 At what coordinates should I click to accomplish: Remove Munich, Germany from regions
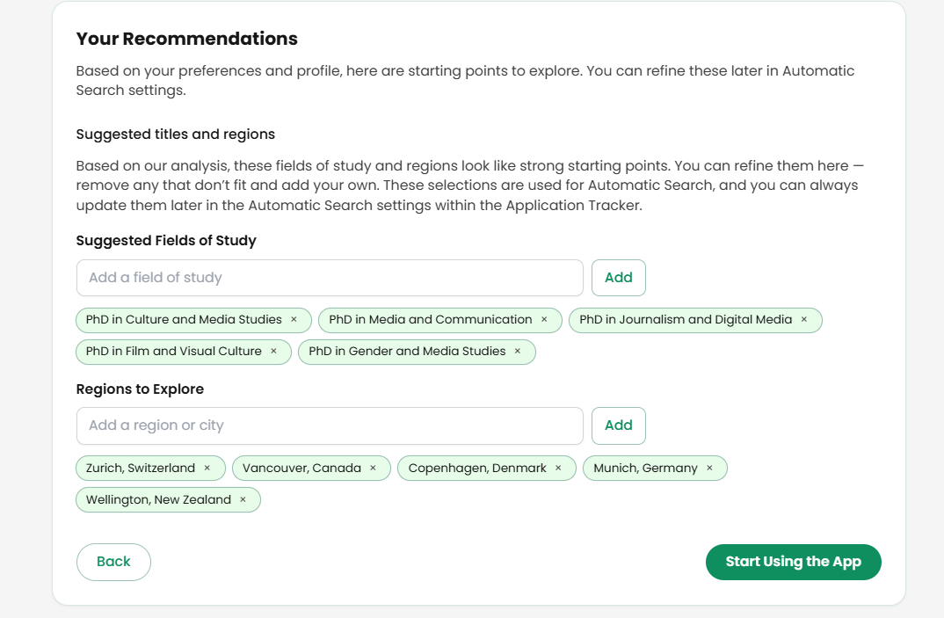(708, 468)
